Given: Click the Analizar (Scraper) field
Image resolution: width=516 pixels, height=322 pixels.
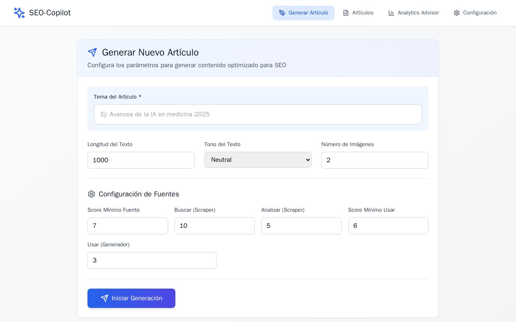Looking at the screenshot, I should [302, 226].
